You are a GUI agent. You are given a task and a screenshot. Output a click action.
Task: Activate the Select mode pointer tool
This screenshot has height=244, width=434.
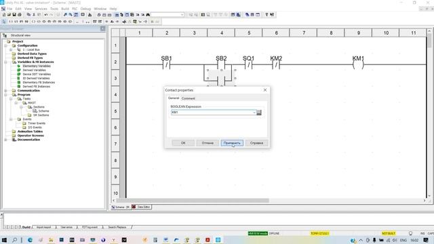tap(4, 21)
